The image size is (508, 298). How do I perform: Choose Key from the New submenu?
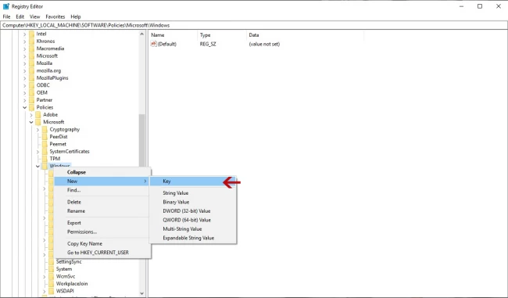[193, 181]
